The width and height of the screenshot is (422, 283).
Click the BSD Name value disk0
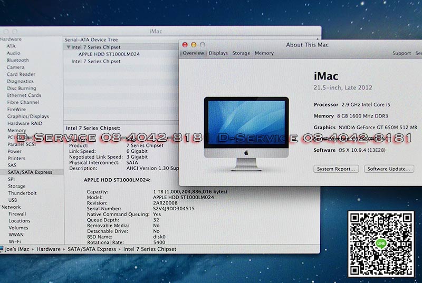coord(159,237)
